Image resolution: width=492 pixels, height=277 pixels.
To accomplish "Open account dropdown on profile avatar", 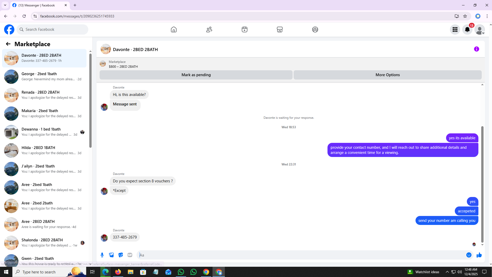I will click(x=480, y=29).
